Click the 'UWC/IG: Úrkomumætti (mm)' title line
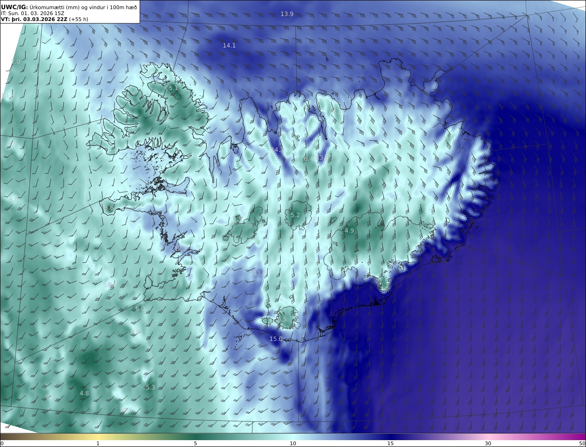The width and height of the screenshot is (586, 447). pyautogui.click(x=69, y=6)
